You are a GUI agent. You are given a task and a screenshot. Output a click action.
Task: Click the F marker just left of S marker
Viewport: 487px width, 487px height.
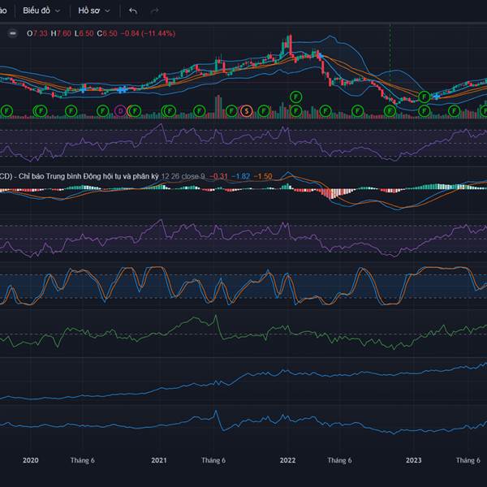click(x=232, y=110)
